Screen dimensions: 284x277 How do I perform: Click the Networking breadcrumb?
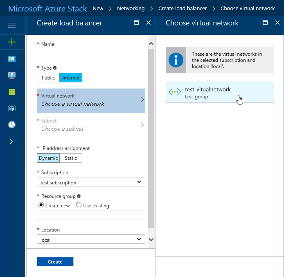pyautogui.click(x=131, y=9)
